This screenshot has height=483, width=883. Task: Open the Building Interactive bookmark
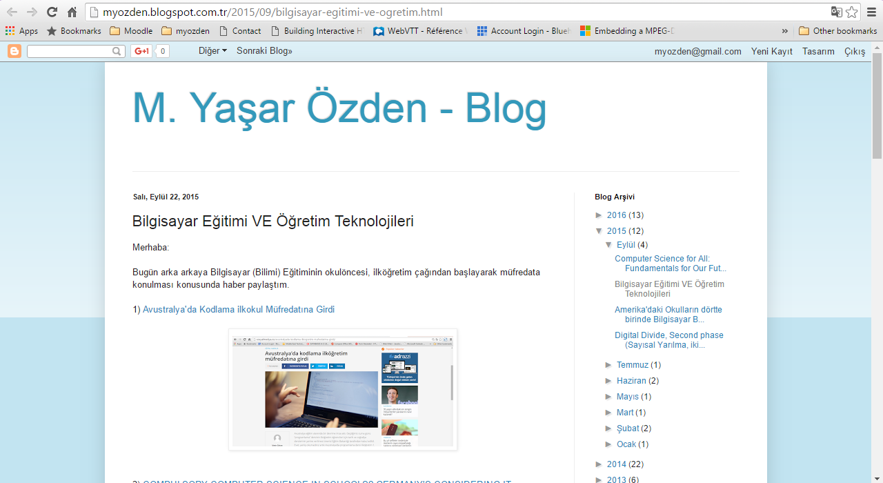coord(317,30)
